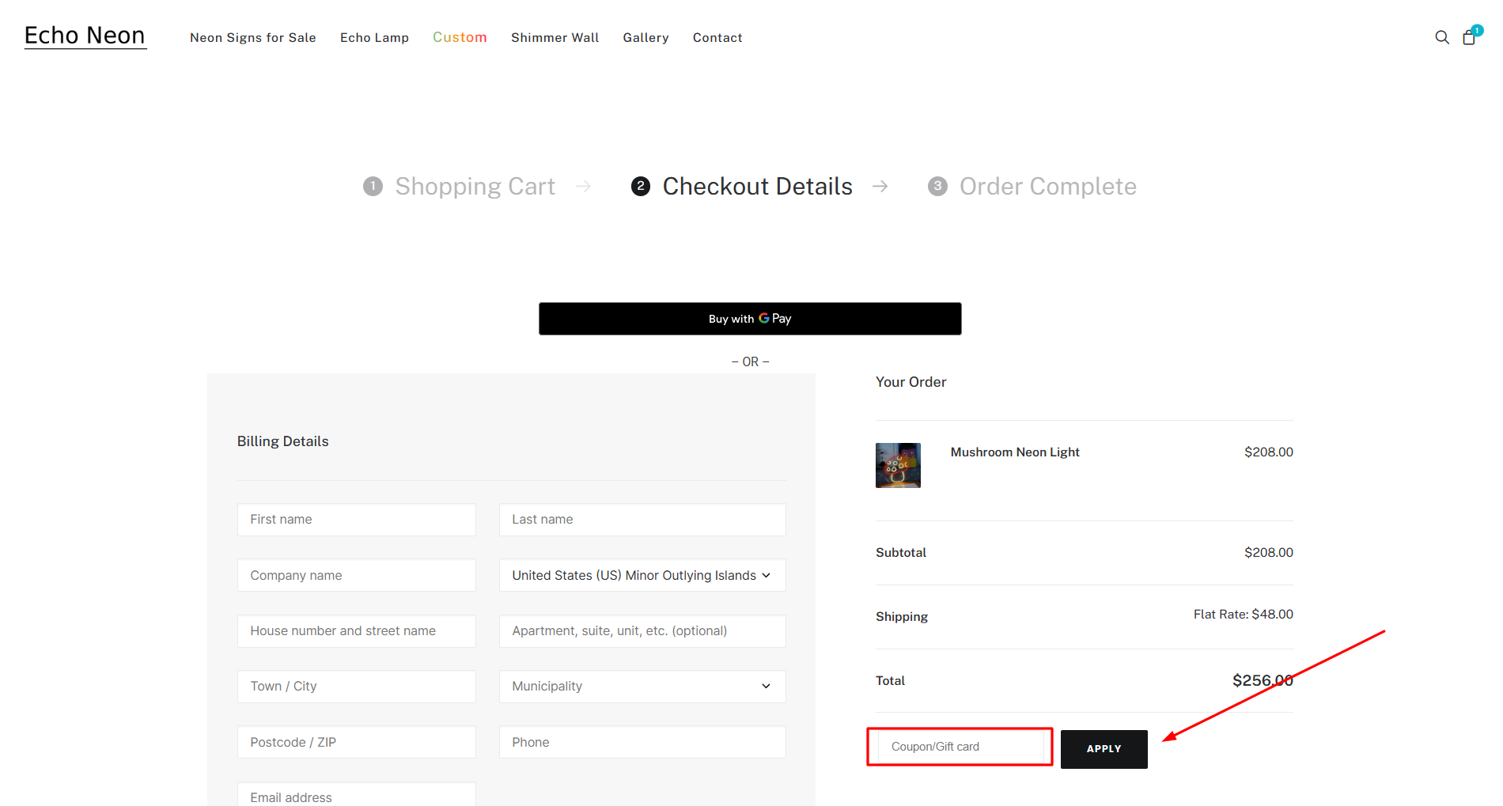
Task: Click the Coupon/Gift card input
Action: (960, 747)
